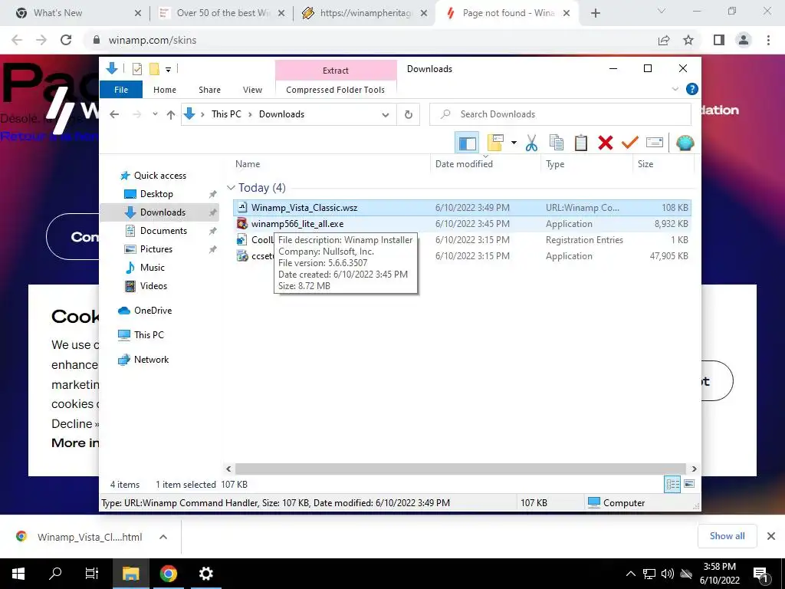Select Desktop in navigation pane

[x=156, y=194]
